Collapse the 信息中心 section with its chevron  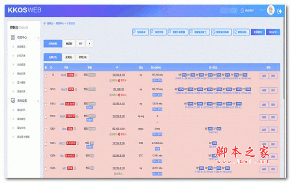click(38, 38)
